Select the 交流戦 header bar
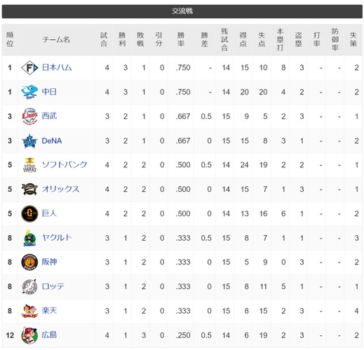 tap(182, 11)
